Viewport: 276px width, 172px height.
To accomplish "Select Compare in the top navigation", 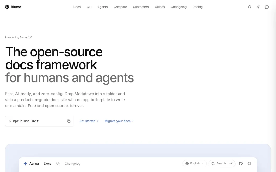I will (120, 7).
